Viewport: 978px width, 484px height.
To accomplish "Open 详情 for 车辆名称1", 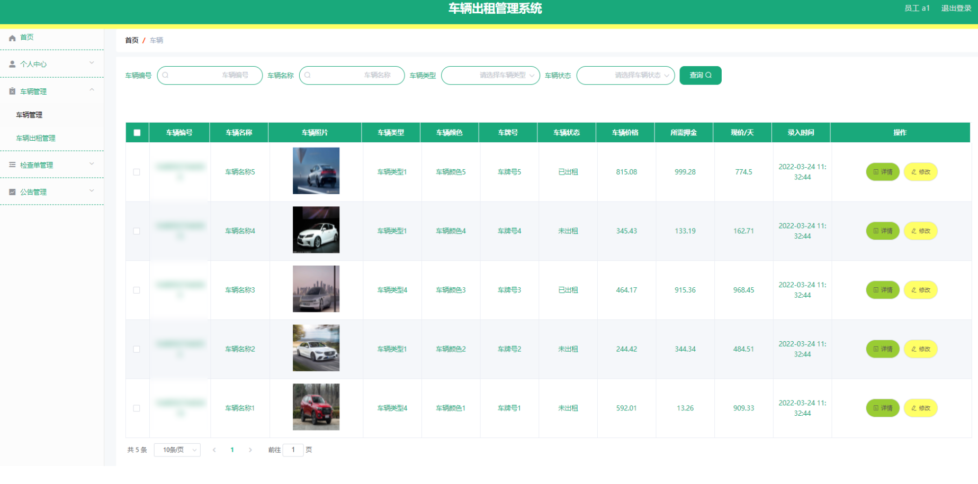I will 883,408.
